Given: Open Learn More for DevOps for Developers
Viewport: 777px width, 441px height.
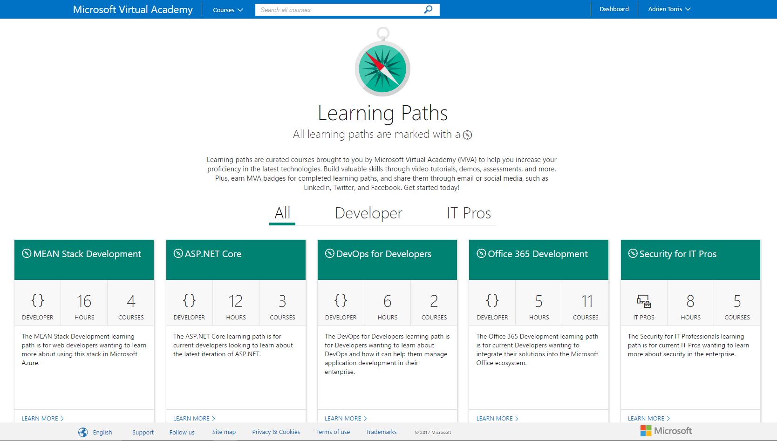Looking at the screenshot, I should tap(346, 418).
